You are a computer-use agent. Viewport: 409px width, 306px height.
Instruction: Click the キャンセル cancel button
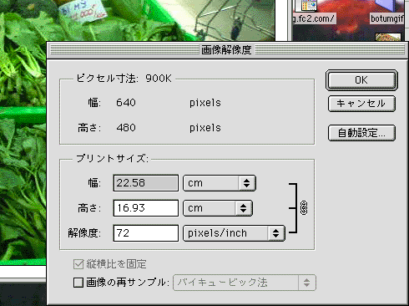(x=361, y=104)
